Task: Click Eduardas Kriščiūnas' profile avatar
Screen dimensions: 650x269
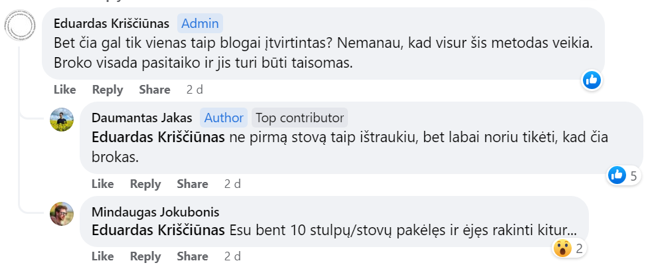Action: [19, 27]
